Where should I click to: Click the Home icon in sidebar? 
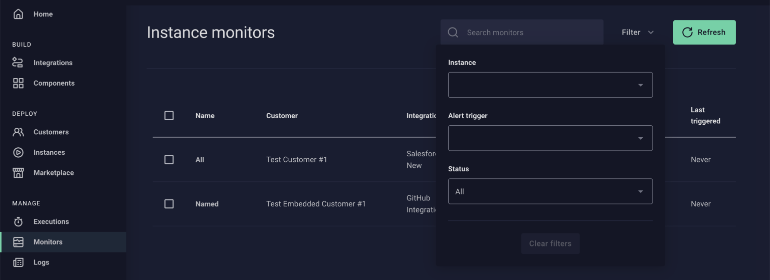click(x=18, y=14)
